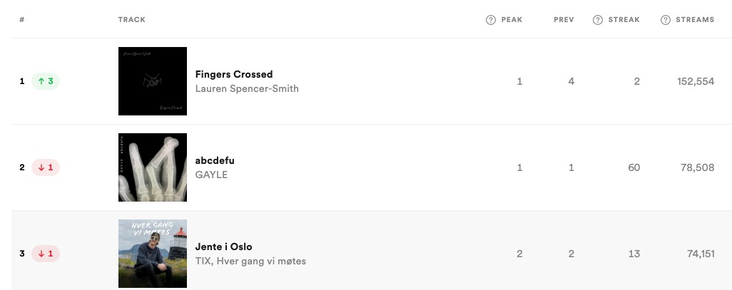Click the PREV column header
This screenshot has height=290, width=732.
(x=564, y=19)
